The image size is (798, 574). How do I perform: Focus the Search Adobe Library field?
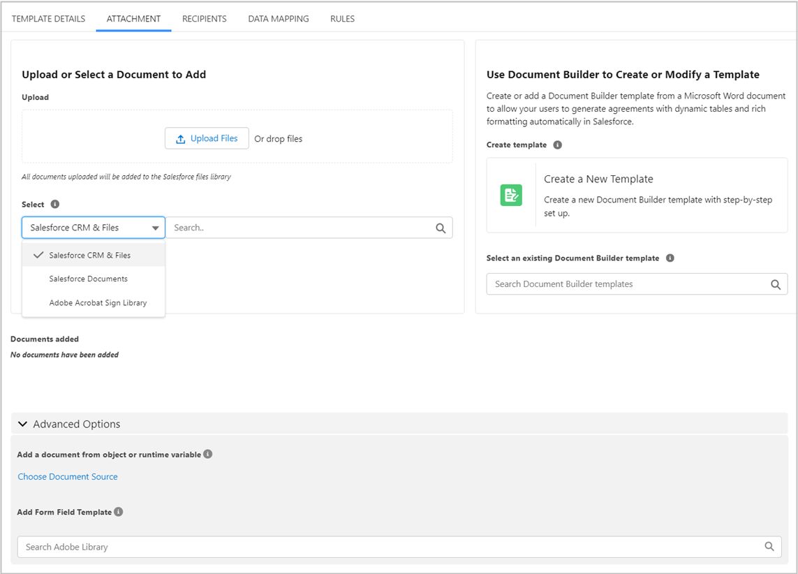pyautogui.click(x=399, y=547)
